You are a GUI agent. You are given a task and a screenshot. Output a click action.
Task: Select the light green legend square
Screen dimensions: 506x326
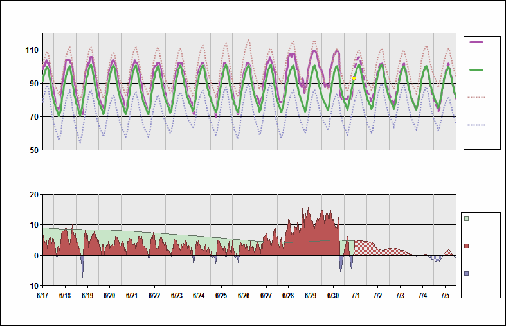(x=467, y=219)
